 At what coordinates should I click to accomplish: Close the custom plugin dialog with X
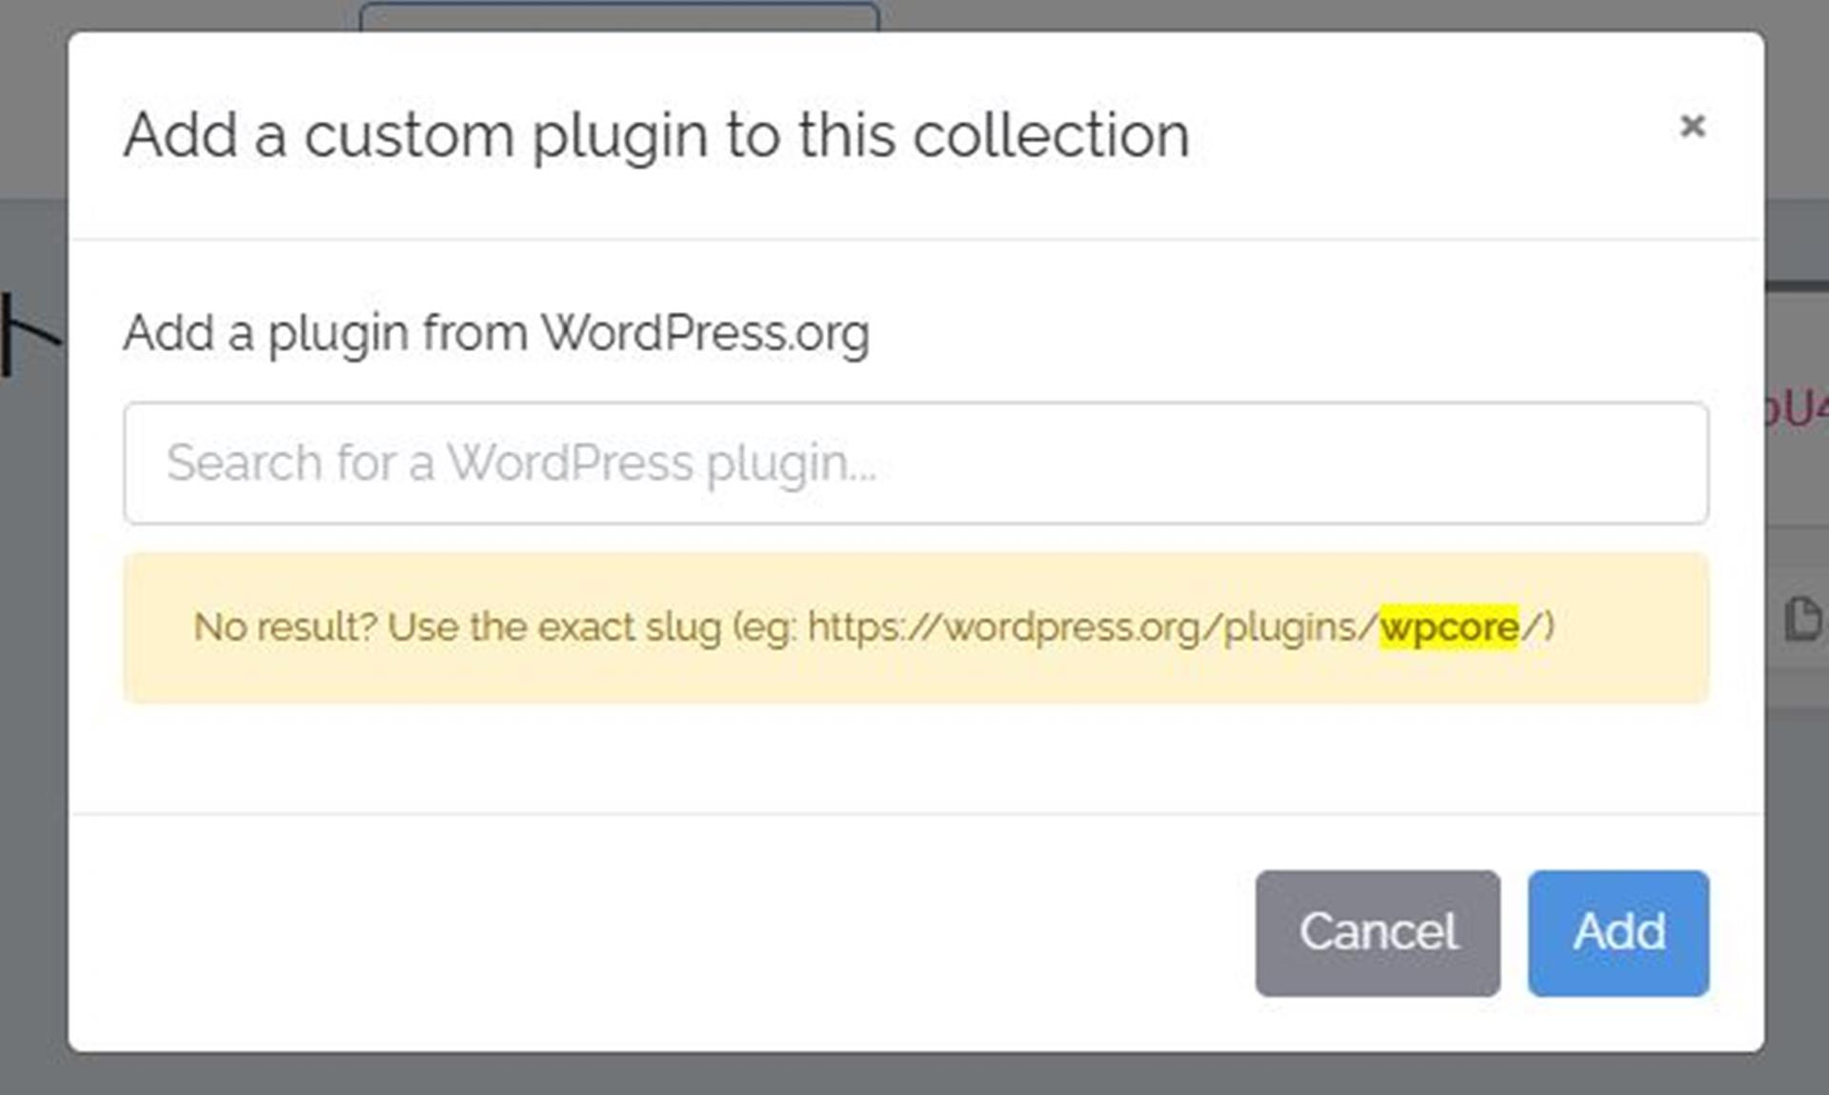click(1692, 126)
